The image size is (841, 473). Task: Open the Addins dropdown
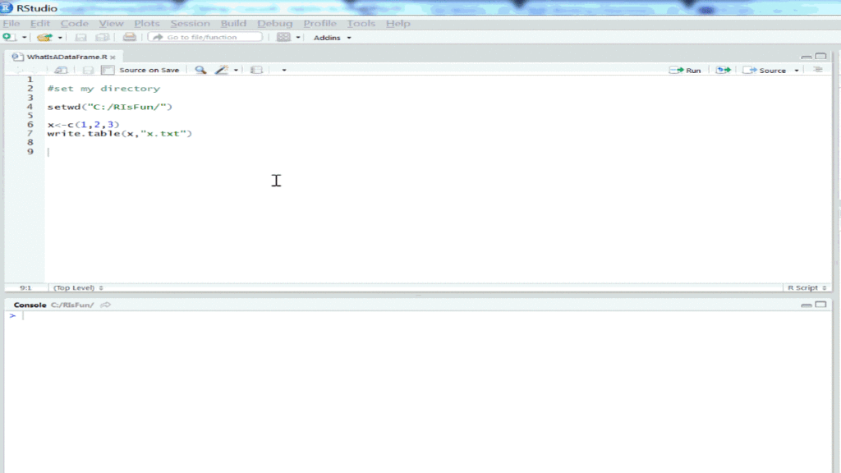pyautogui.click(x=332, y=38)
